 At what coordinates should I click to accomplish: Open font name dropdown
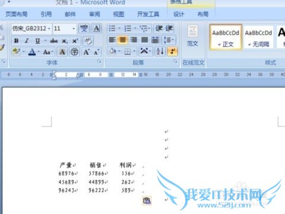point(49,29)
